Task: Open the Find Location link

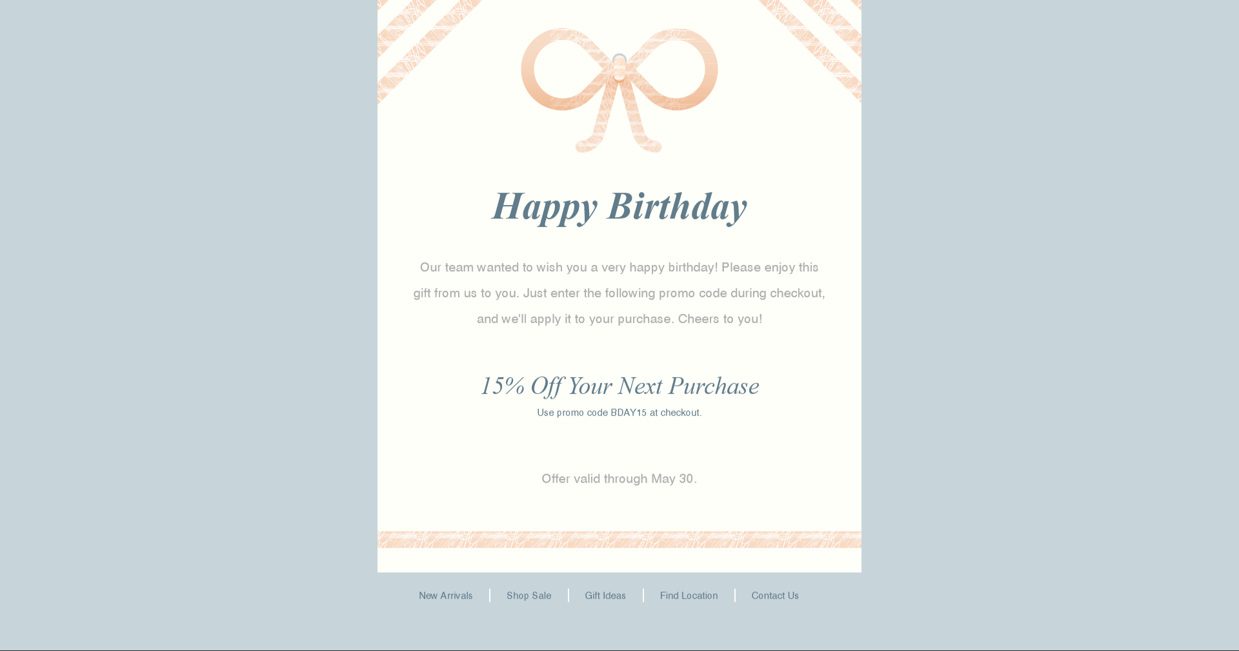Action: 689,596
